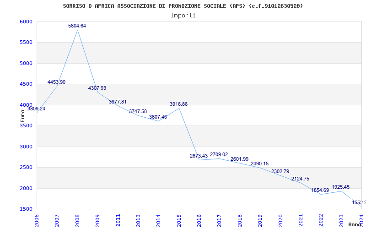
Task: Click the 2023 year label on x-axis
Action: [341, 220]
